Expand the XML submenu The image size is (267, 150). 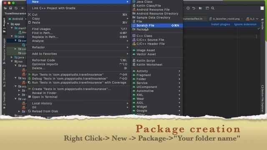pos(157,95)
